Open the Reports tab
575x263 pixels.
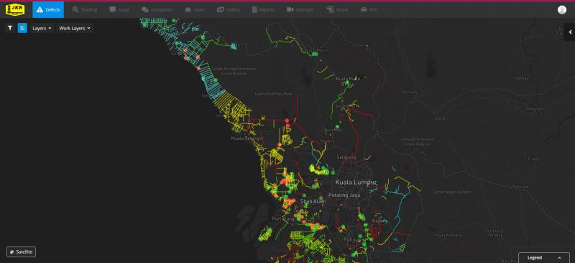pyautogui.click(x=263, y=10)
